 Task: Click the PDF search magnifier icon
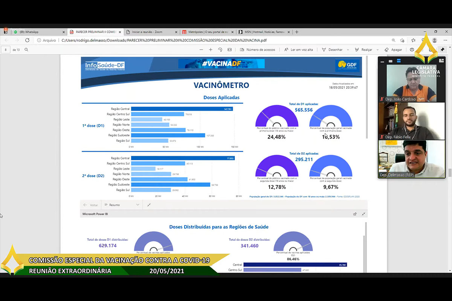(26, 50)
